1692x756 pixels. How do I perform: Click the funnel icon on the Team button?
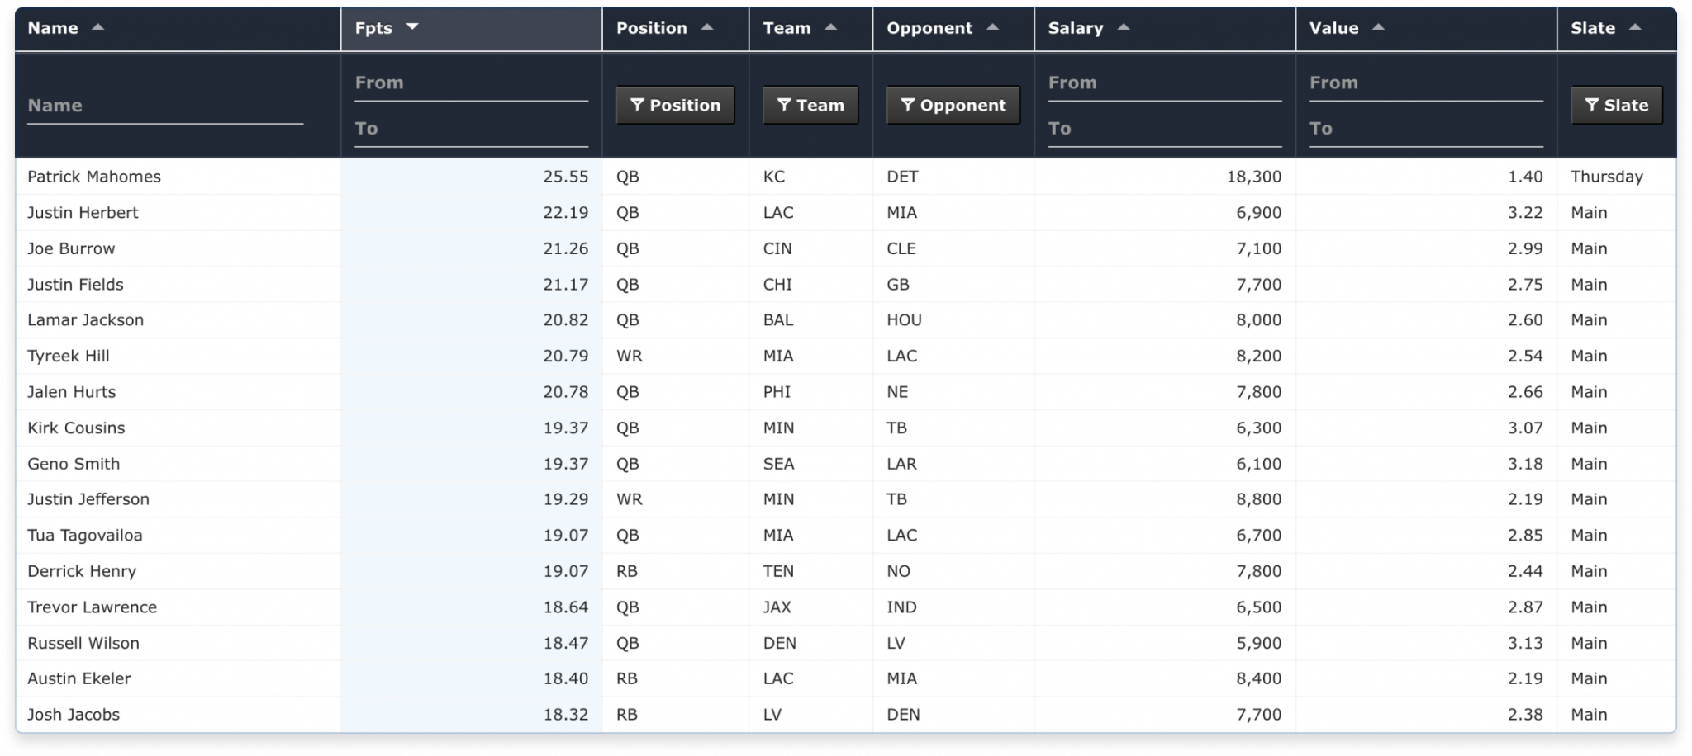point(783,105)
